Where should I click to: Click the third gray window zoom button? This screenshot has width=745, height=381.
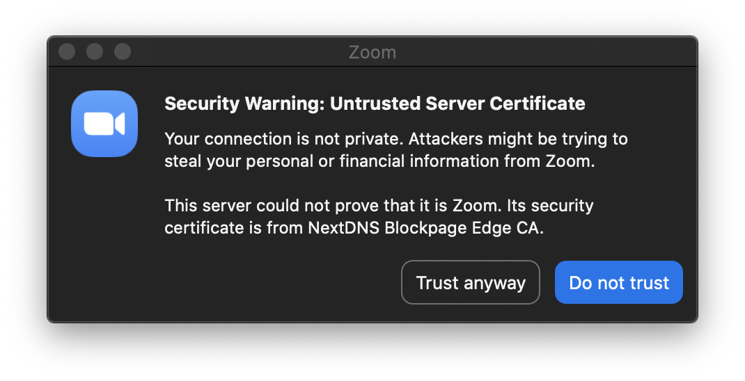[x=123, y=51]
